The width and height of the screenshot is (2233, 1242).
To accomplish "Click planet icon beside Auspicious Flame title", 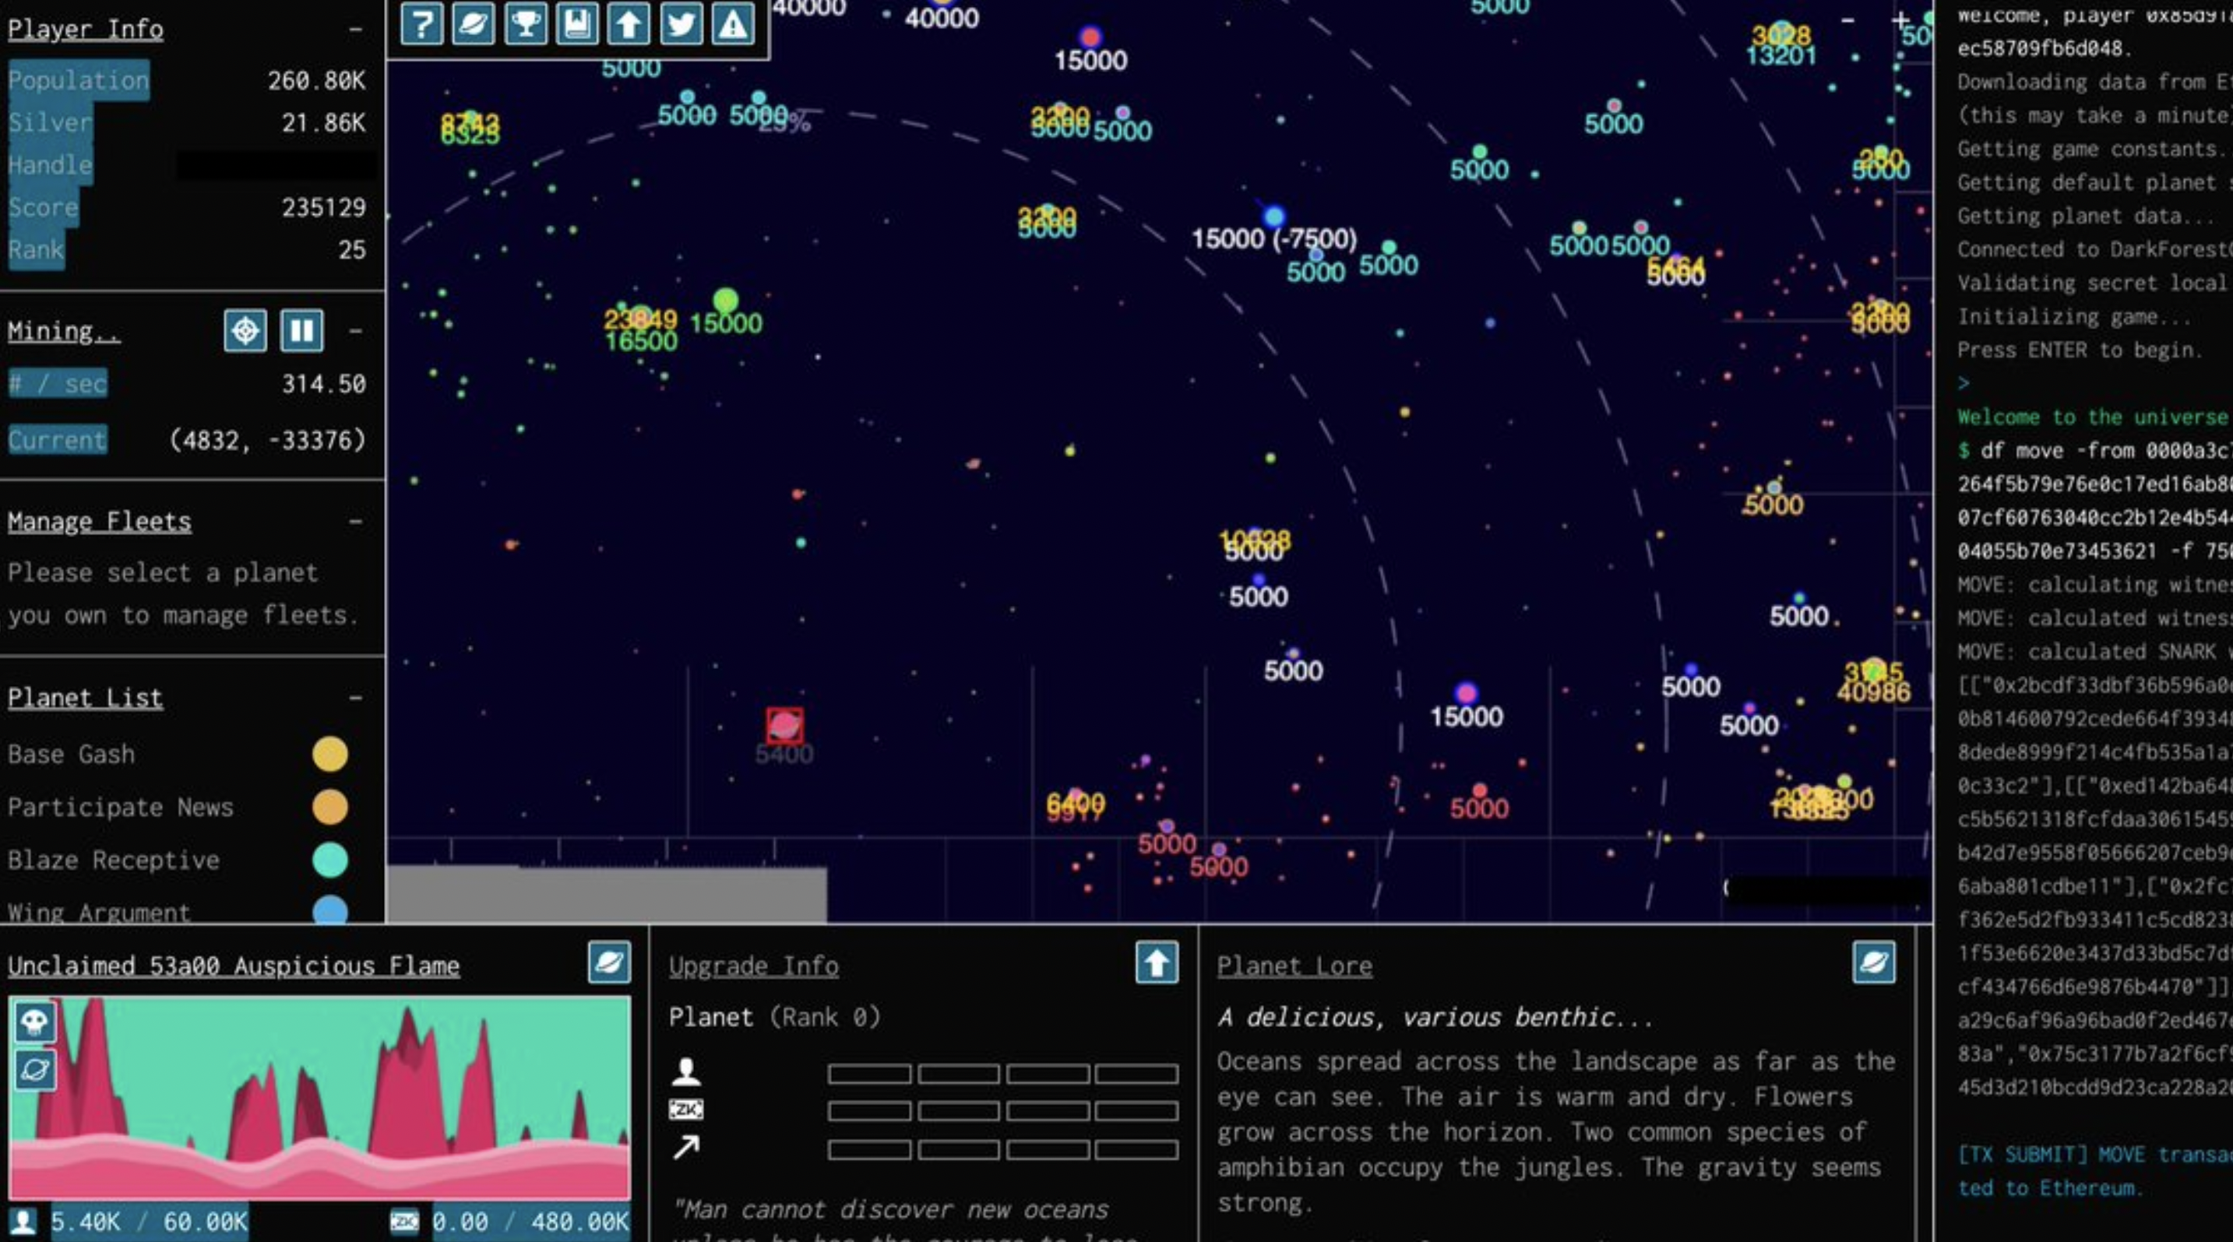I will (609, 962).
